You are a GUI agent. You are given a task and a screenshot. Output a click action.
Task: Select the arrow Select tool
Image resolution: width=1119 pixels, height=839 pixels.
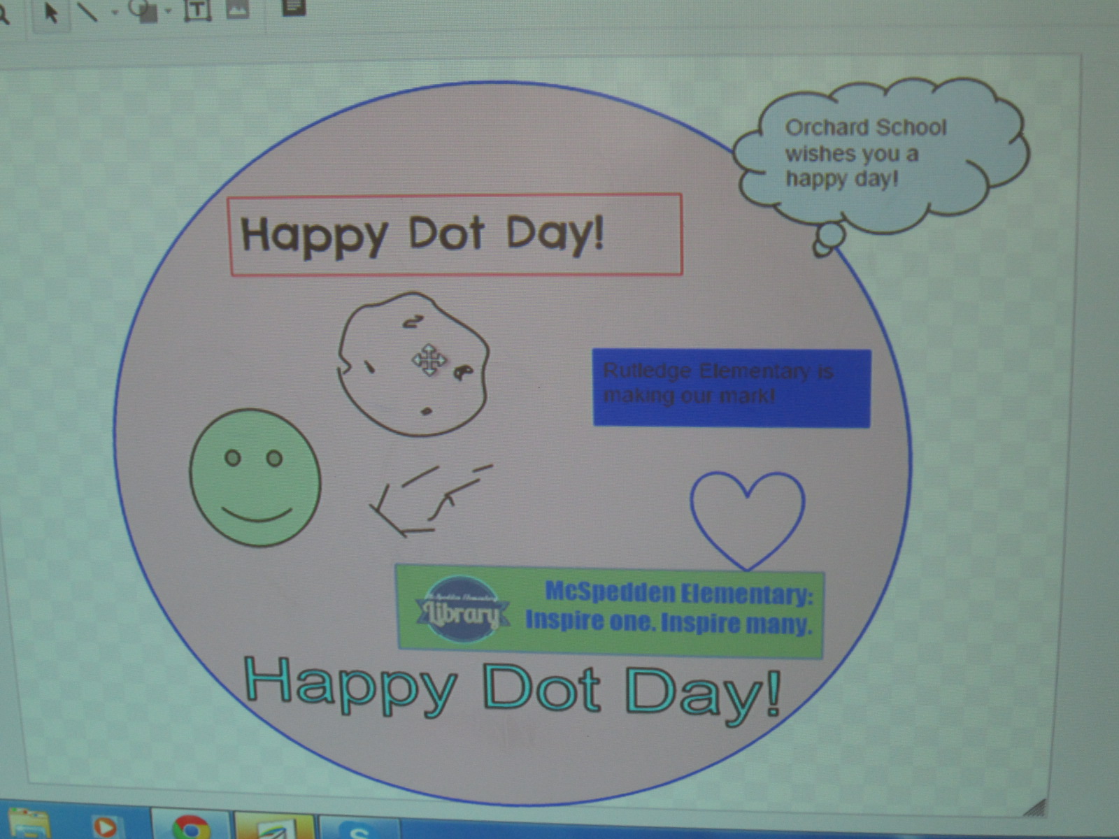[x=50, y=13]
